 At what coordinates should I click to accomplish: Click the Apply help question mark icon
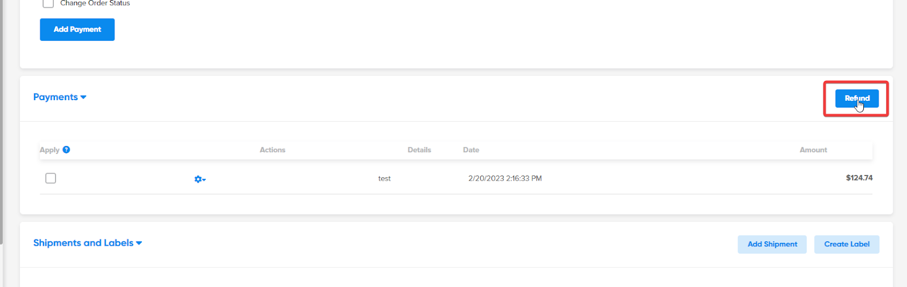point(66,149)
